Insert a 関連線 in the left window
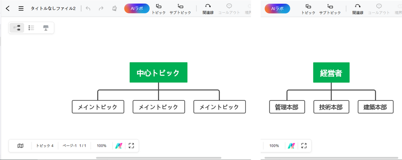The width and height of the screenshot is (402, 160). tap(208, 9)
